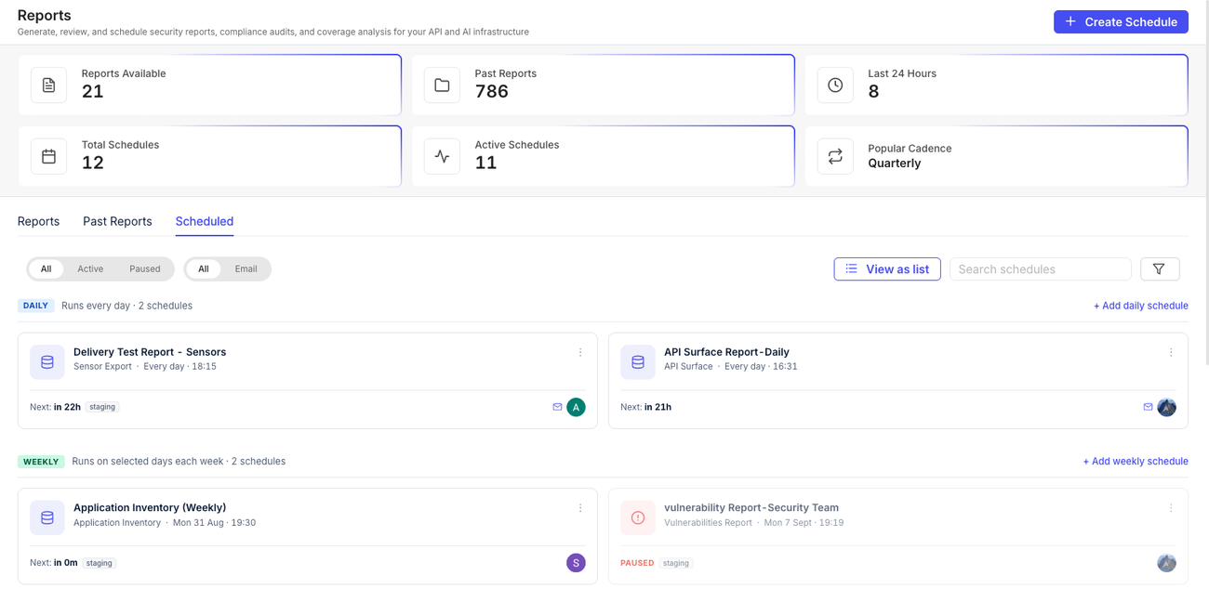Click the Past Reports folder icon
Image resolution: width=1209 pixels, height=589 pixels.
pos(442,85)
